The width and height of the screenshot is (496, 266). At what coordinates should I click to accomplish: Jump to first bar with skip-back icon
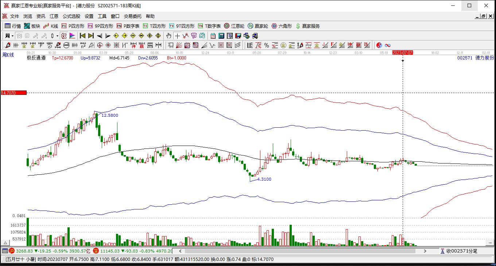[82, 36]
